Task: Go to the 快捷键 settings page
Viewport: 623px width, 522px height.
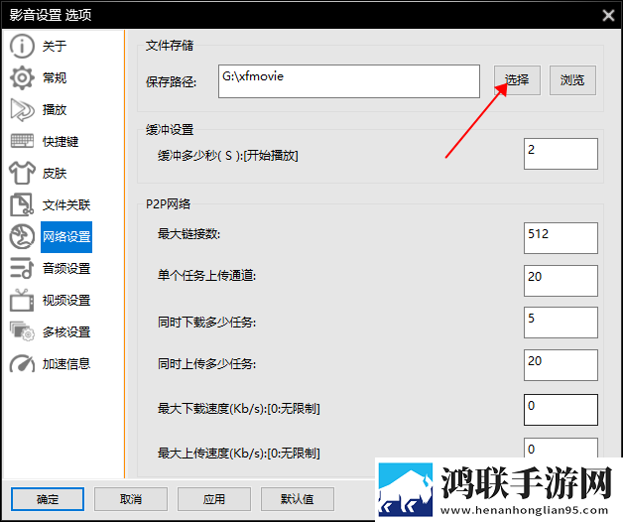Action: pyautogui.click(x=61, y=142)
